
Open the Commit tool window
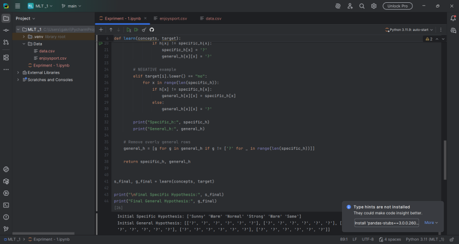[x=6, y=30]
